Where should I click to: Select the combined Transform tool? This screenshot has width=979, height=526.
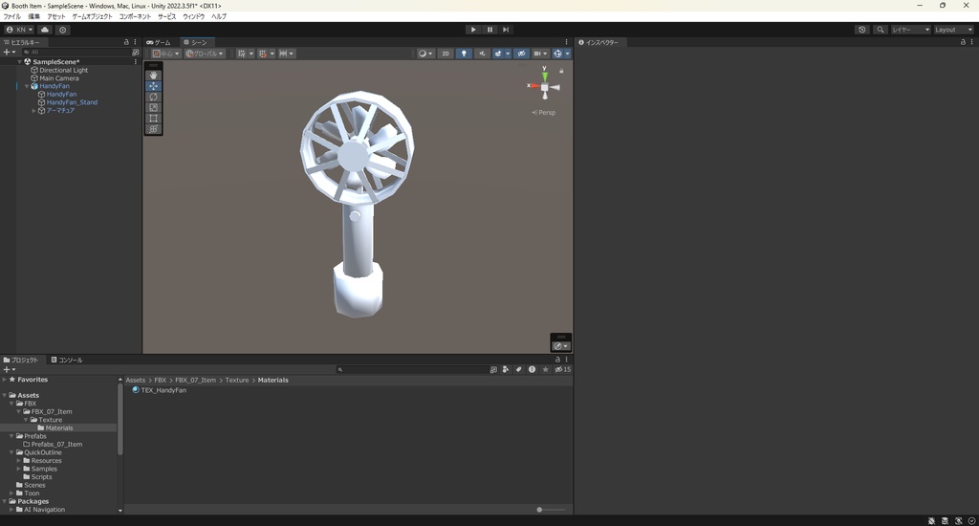coord(153,129)
